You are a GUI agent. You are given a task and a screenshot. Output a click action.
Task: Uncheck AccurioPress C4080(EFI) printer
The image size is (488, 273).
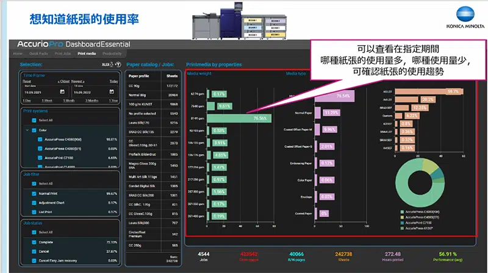(x=40, y=149)
